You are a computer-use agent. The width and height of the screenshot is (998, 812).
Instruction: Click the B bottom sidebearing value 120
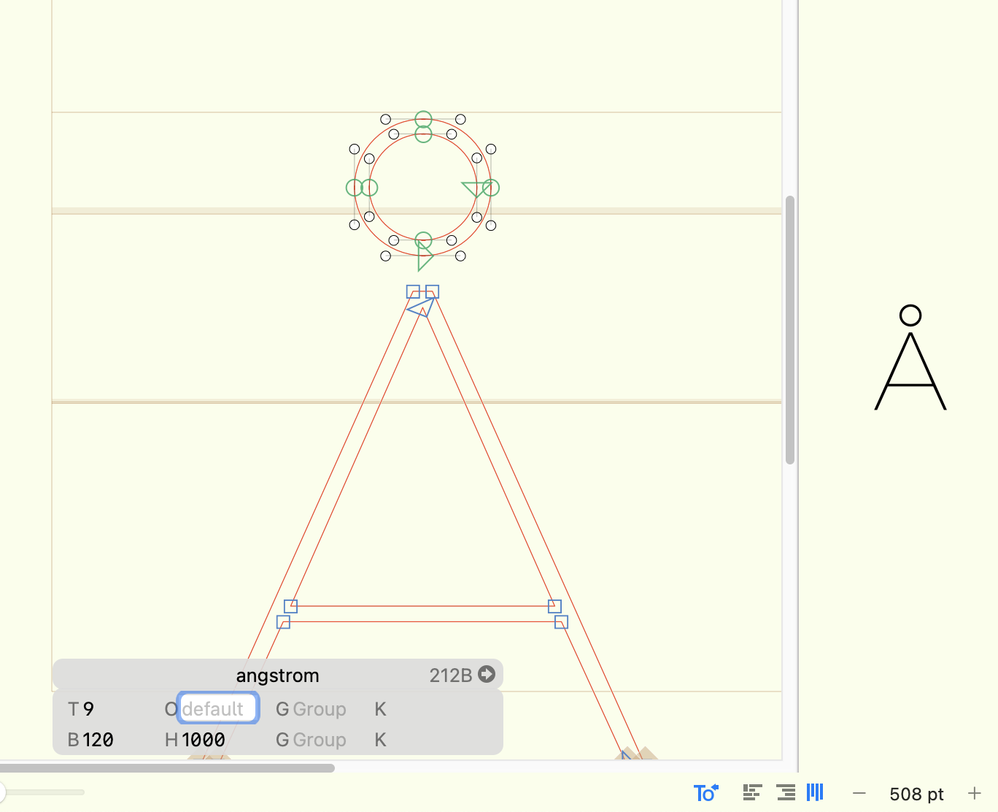pyautogui.click(x=98, y=740)
